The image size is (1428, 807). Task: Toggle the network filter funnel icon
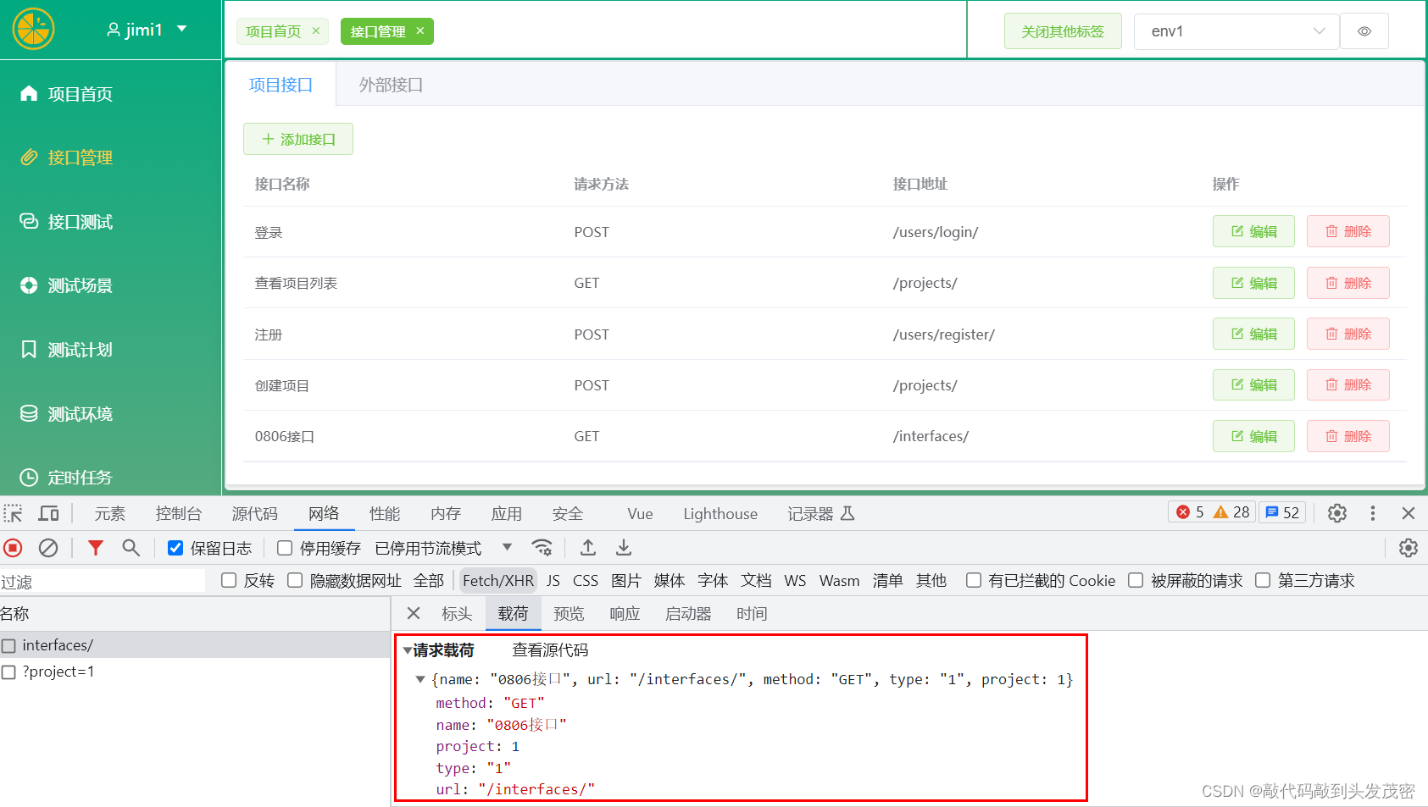(96, 548)
